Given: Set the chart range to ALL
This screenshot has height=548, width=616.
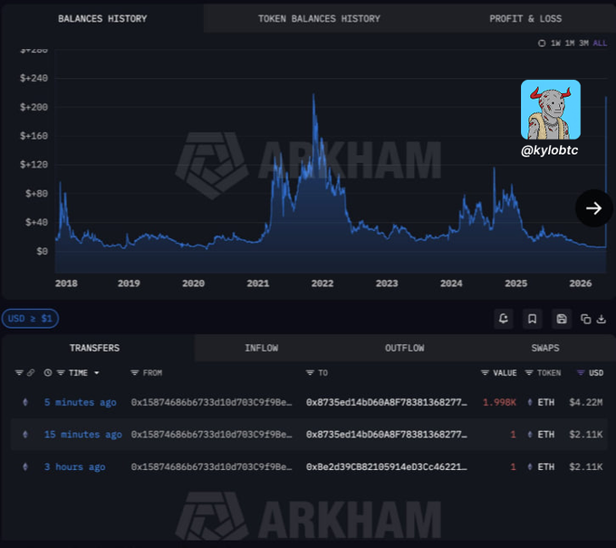Looking at the screenshot, I should [600, 43].
